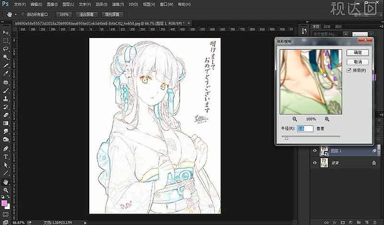The height and width of the screenshot is (225, 384).
Task: Open 文件(F) menu
Action: click(20, 4)
